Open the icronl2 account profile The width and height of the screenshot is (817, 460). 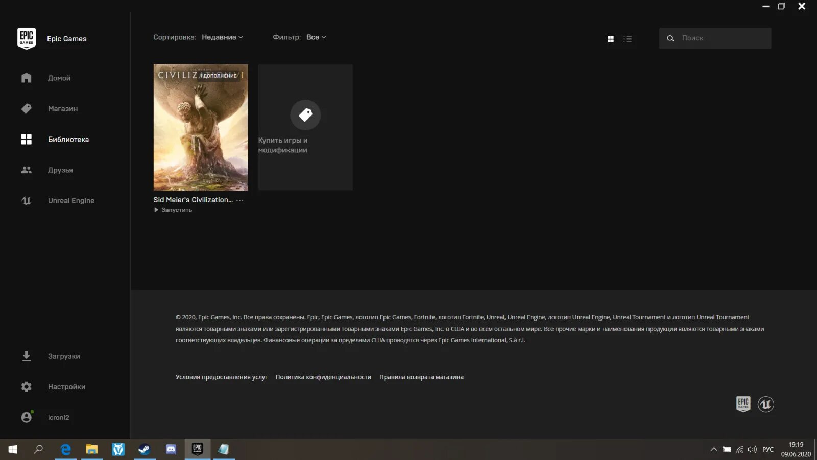click(x=58, y=417)
